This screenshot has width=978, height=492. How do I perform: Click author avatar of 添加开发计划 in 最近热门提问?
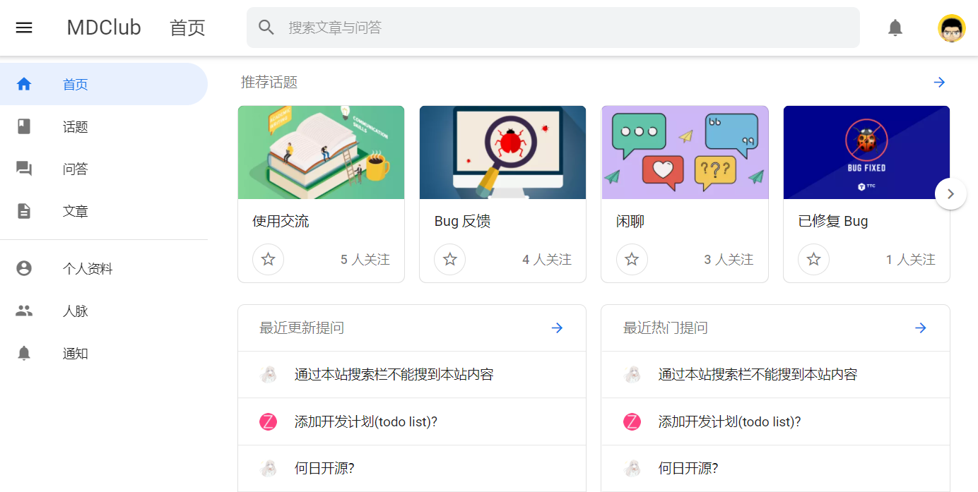pos(632,422)
